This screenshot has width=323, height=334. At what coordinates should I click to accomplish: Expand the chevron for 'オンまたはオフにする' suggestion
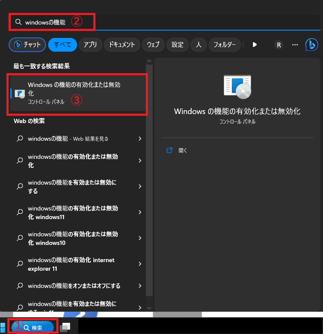coord(140,286)
